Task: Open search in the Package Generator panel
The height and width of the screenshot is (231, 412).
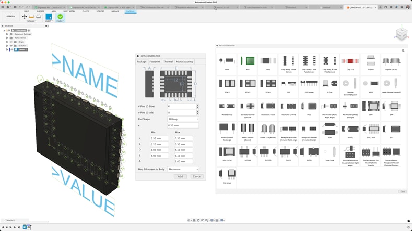Action: pyautogui.click(x=403, y=50)
